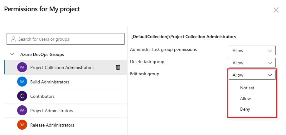
Task: Click the BA avatar for Build Administrators
Action: (22, 82)
